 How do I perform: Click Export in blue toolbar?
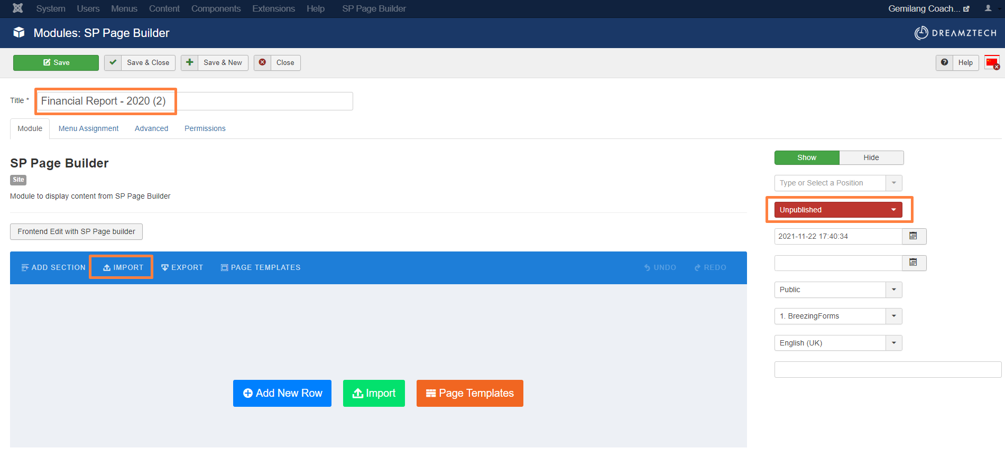point(182,267)
